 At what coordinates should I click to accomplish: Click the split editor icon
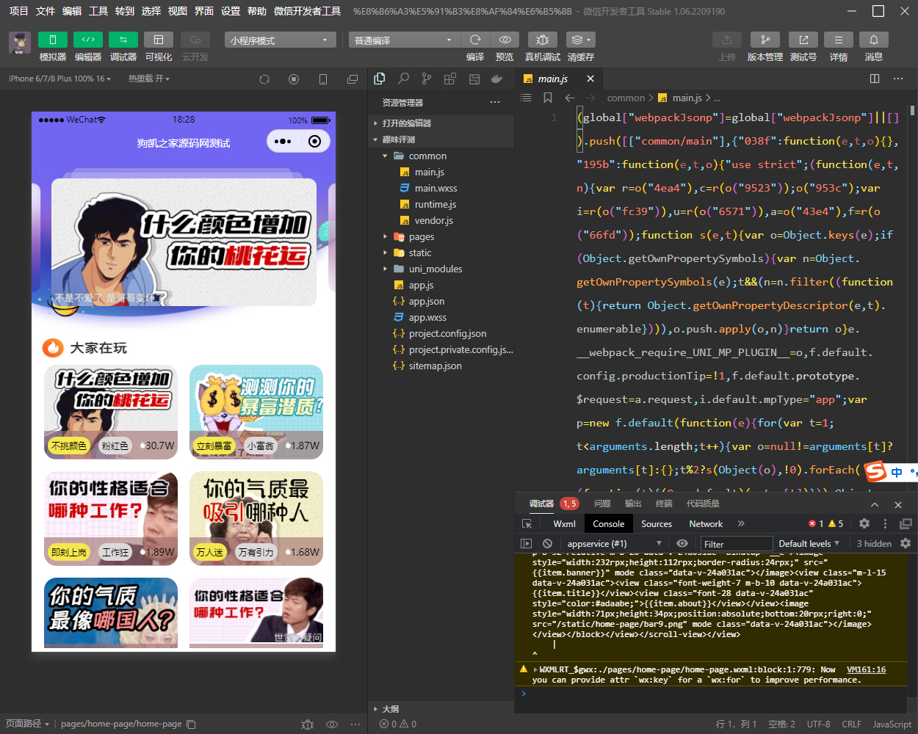click(875, 79)
